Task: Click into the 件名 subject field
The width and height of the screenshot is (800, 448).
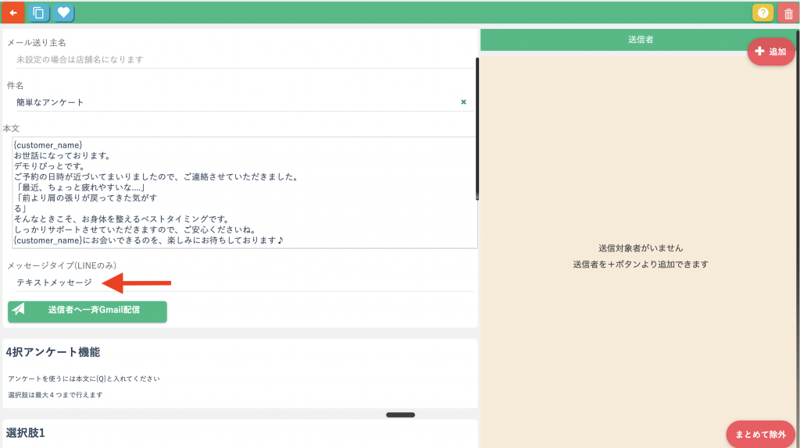Action: (234, 102)
